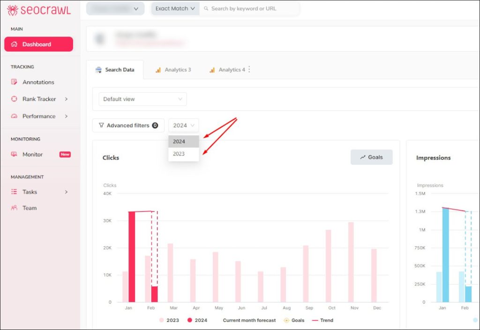
Task: Open the Goals panel via the Goals button
Action: coord(371,157)
